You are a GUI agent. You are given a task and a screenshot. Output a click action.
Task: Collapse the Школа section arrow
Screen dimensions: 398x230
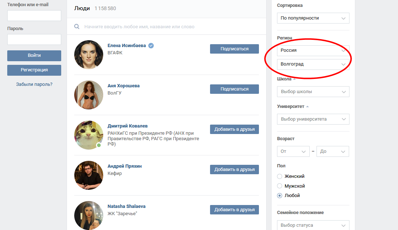tap(294, 79)
